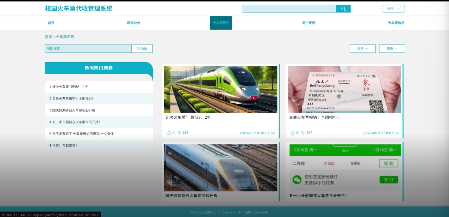Expand the 筛选 filter dropdown
449x217 pixels.
[392, 49]
